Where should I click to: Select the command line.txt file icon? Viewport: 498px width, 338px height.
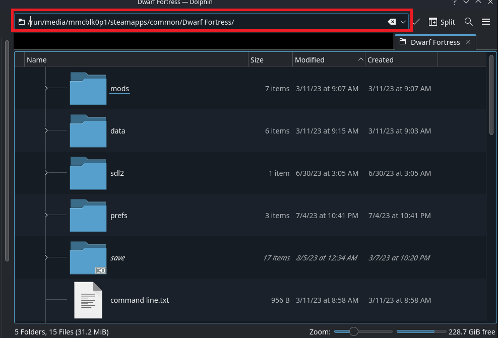click(x=88, y=300)
